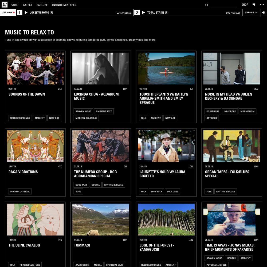
Task: Open Infinite Mixtapes page
Action: tap(64, 5)
